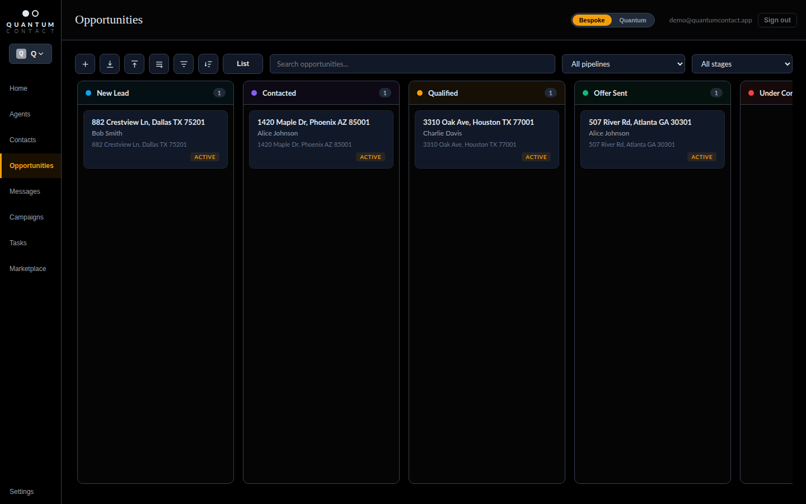Screen dimensions: 806x504
Task: Click the Qualified count badge
Action: 551,93
